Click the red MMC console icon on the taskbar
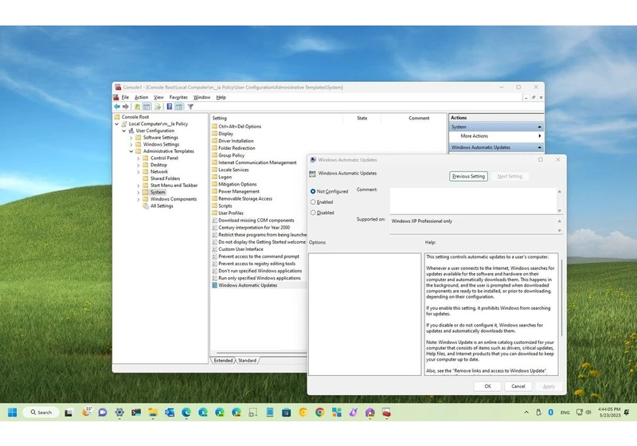The width and height of the screenshot is (637, 446). (x=386, y=413)
